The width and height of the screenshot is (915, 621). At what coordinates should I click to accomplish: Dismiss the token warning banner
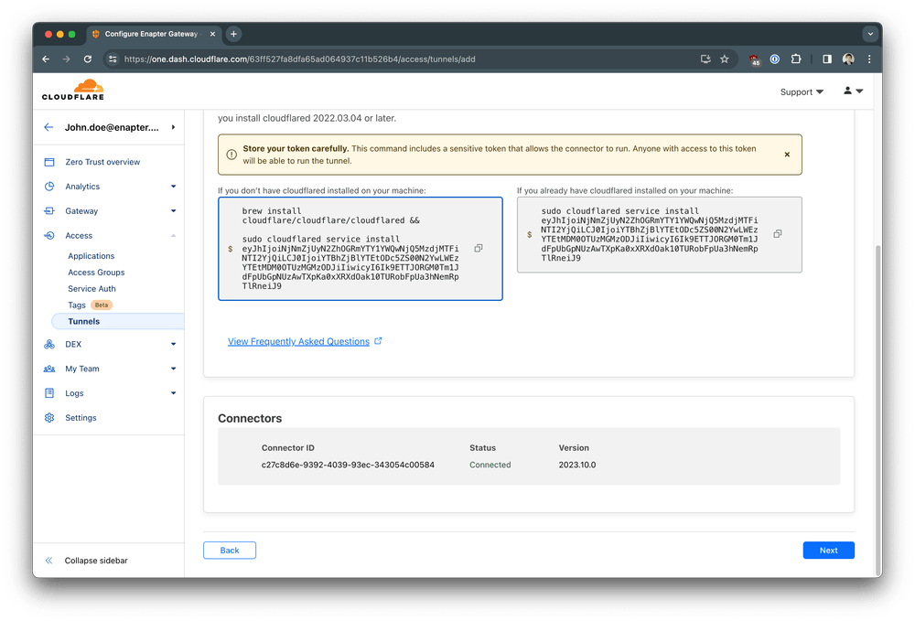(x=787, y=154)
